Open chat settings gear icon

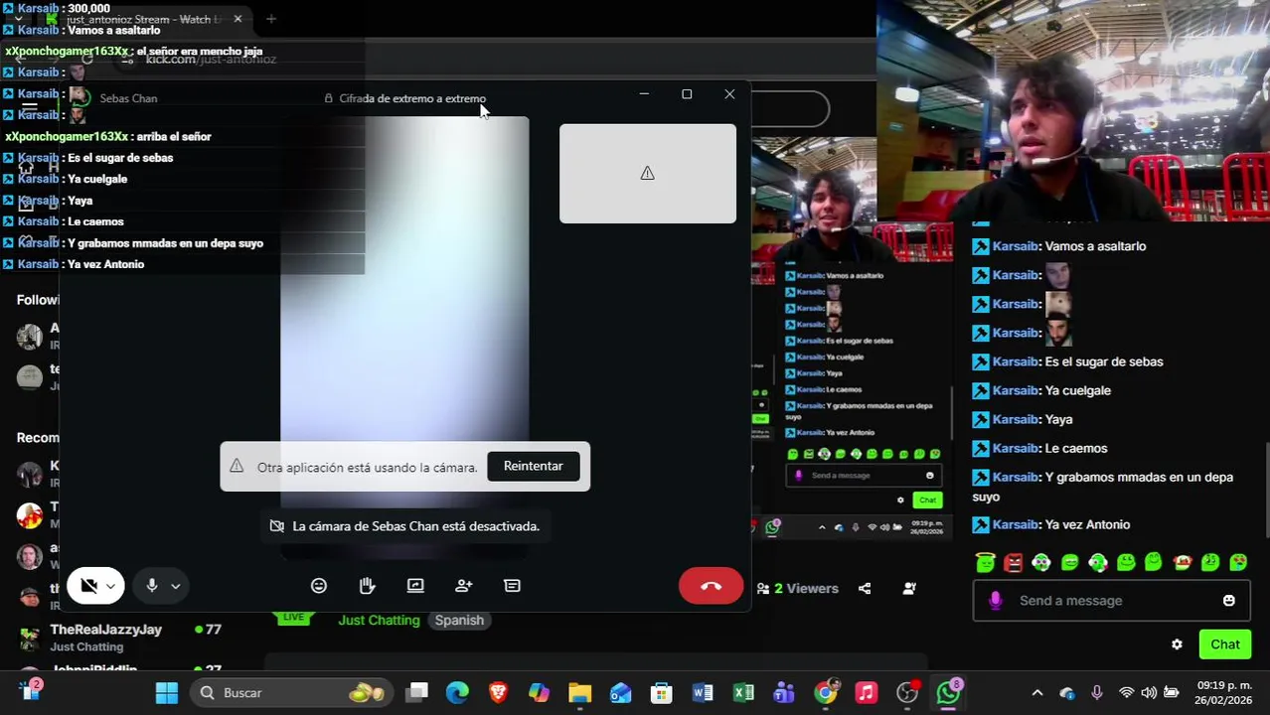1177,644
